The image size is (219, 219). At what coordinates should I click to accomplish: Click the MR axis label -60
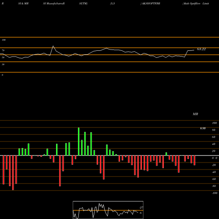(214, 179)
